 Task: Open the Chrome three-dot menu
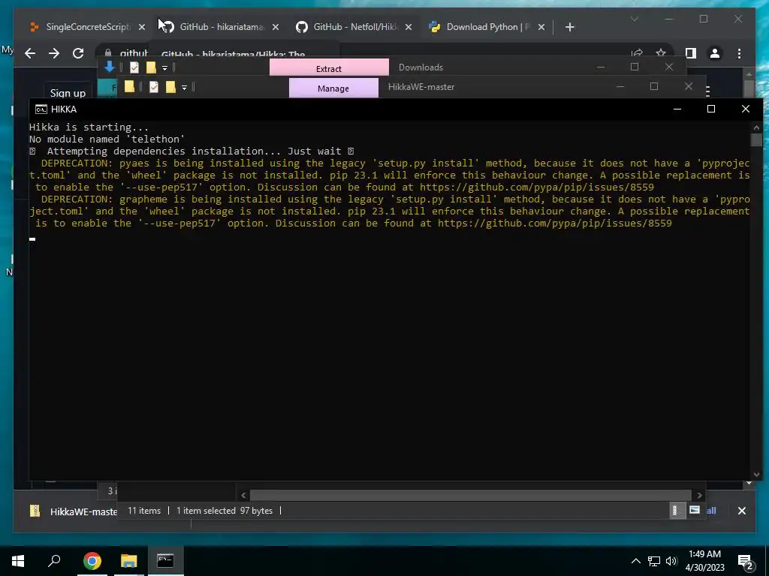point(739,53)
